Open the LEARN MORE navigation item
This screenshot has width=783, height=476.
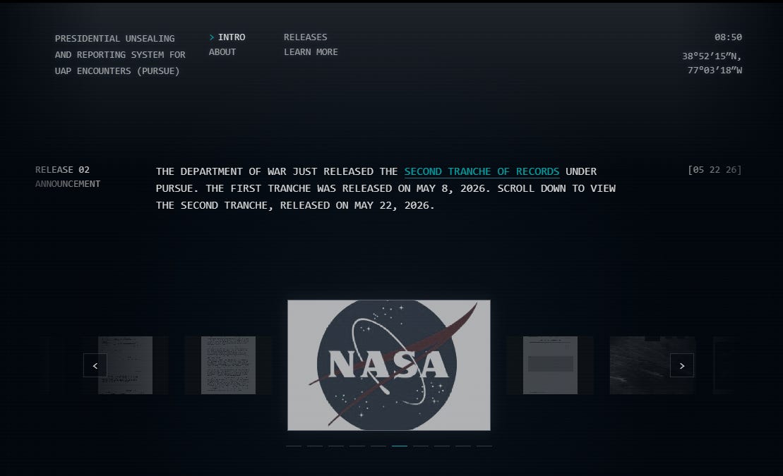[311, 52]
